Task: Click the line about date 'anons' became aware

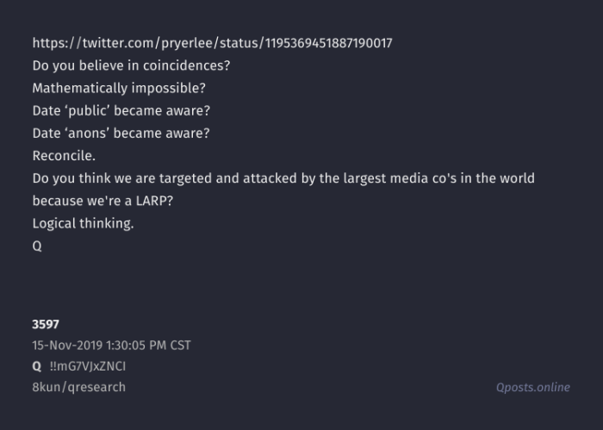Action: 121,133
